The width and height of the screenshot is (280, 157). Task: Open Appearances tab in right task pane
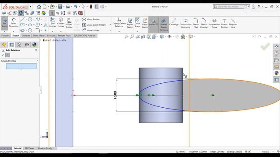276,73
